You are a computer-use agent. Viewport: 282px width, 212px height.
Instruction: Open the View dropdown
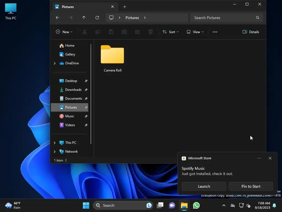(x=195, y=32)
